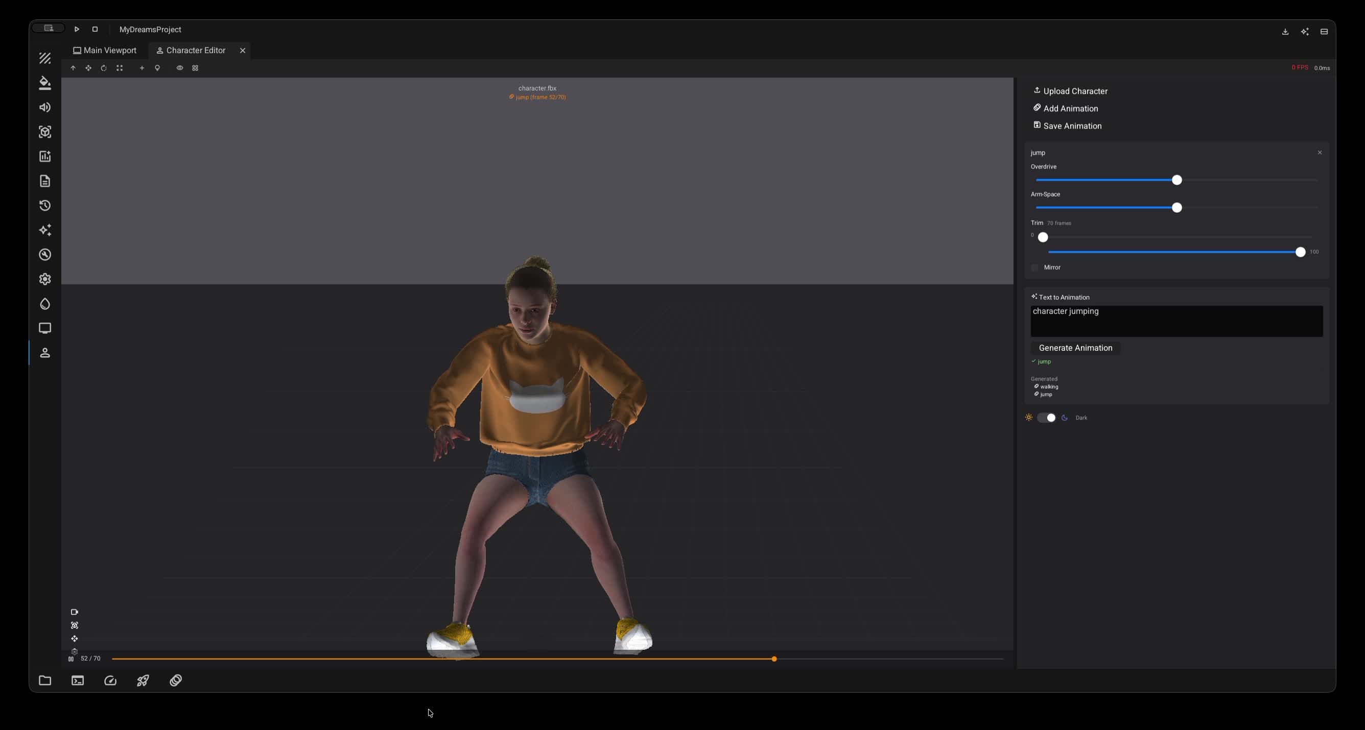Screen dimensions: 1365x730
Task: Click Upload Character
Action: pyautogui.click(x=1070, y=91)
